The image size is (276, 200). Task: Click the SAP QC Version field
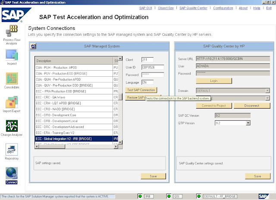coord(232,116)
